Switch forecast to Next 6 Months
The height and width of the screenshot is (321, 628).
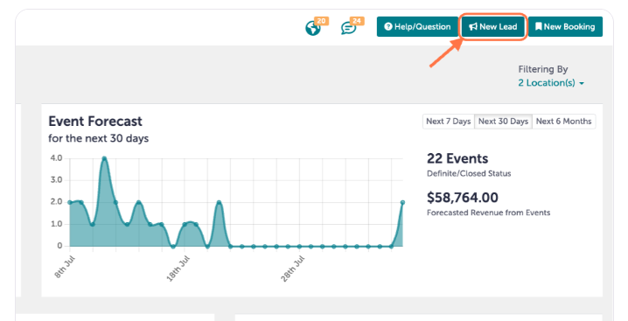563,122
